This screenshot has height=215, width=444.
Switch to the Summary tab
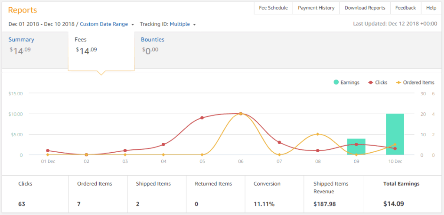point(21,45)
